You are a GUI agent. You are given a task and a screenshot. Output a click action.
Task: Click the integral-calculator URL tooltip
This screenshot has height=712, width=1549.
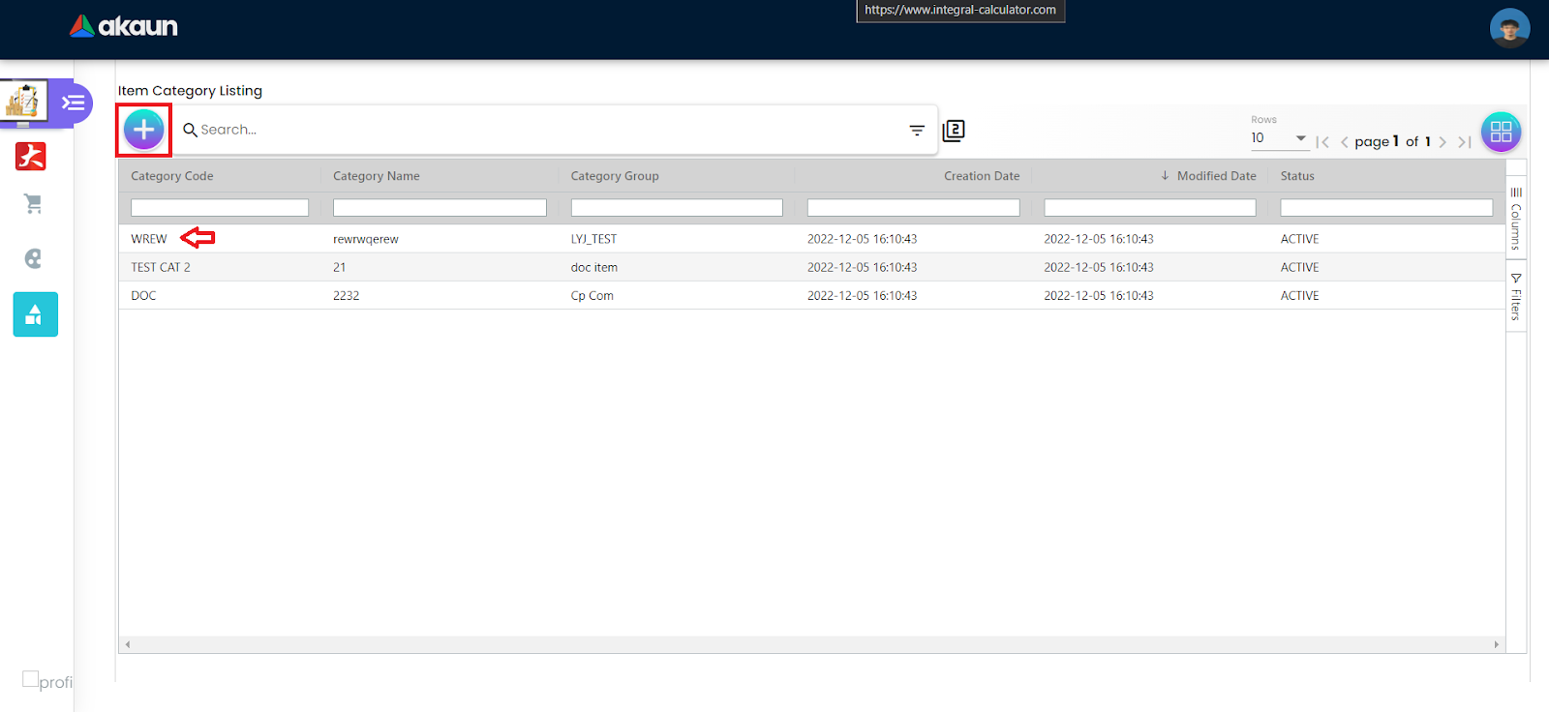point(960,11)
